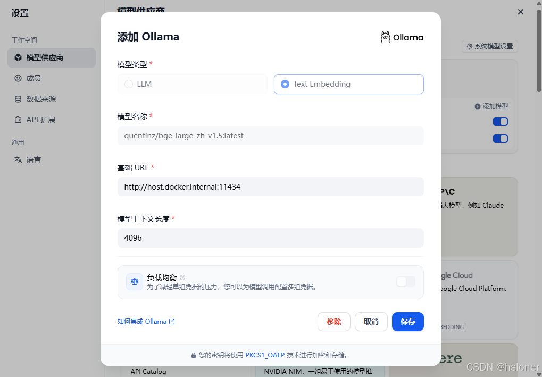Click the 取消 cancel button
This screenshot has height=377, width=542.
point(371,322)
